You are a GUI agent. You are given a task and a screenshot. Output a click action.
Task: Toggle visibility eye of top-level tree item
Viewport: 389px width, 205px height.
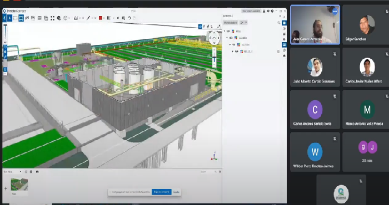[x=228, y=31]
